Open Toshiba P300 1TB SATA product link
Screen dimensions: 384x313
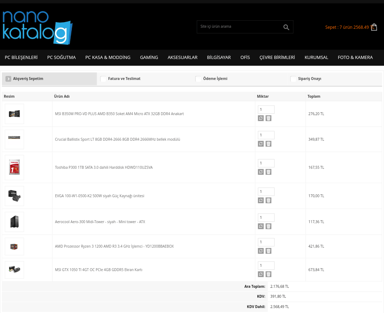click(x=104, y=167)
